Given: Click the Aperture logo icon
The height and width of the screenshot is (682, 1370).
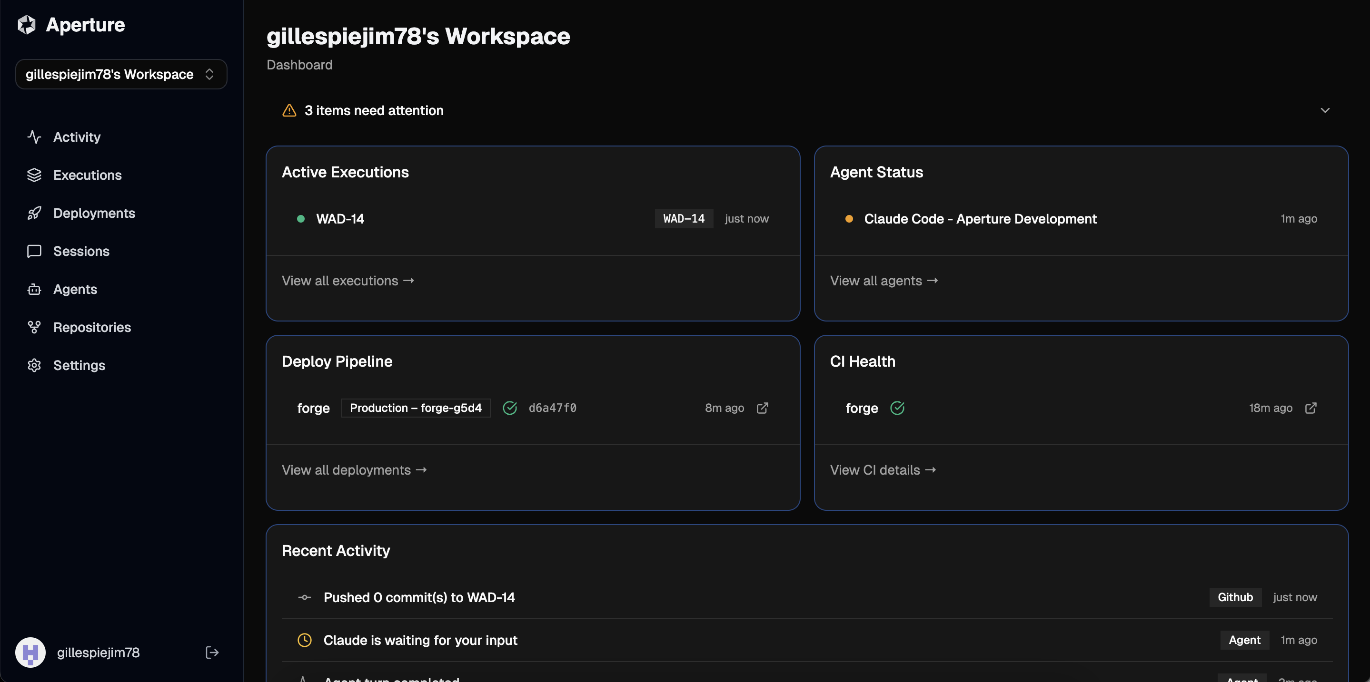Looking at the screenshot, I should pos(26,24).
